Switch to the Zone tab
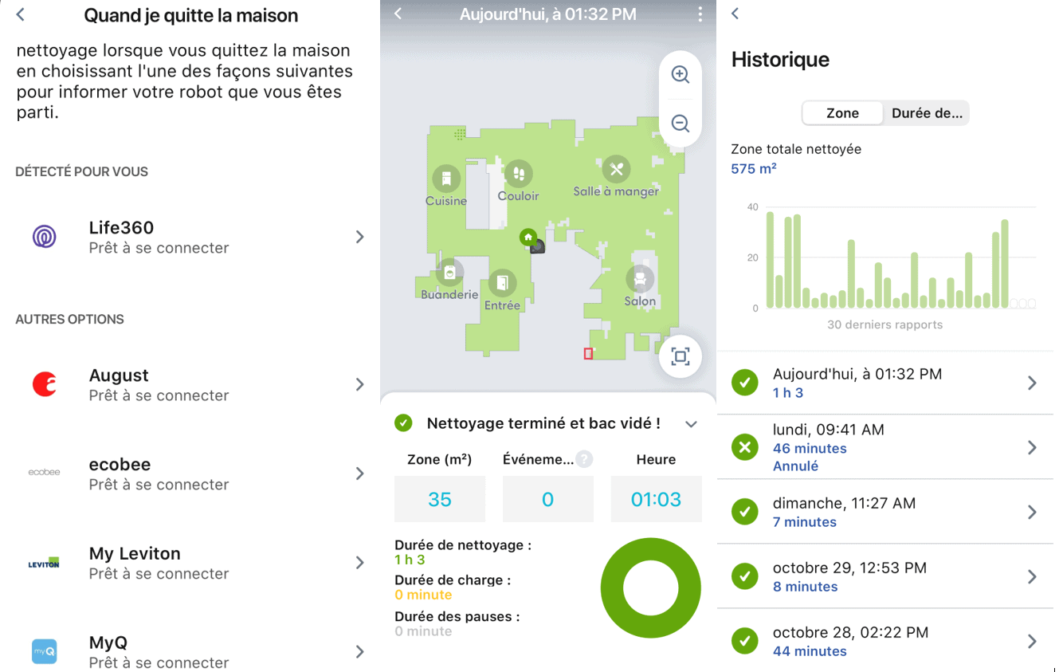The height and width of the screenshot is (672, 1059). point(842,113)
